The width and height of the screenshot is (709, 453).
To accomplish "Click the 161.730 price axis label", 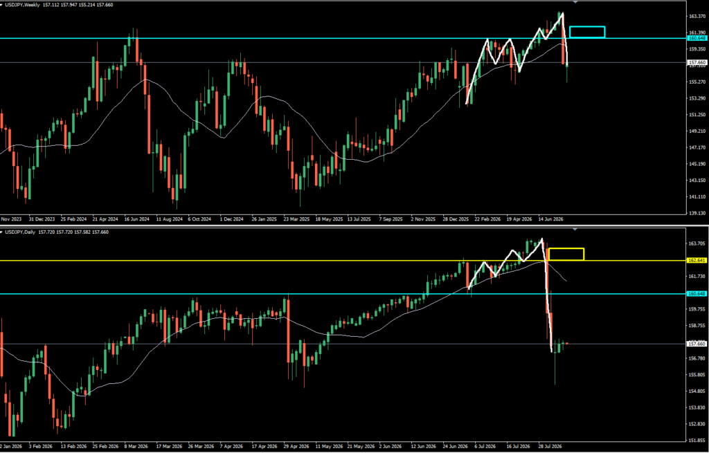I will coord(697,277).
